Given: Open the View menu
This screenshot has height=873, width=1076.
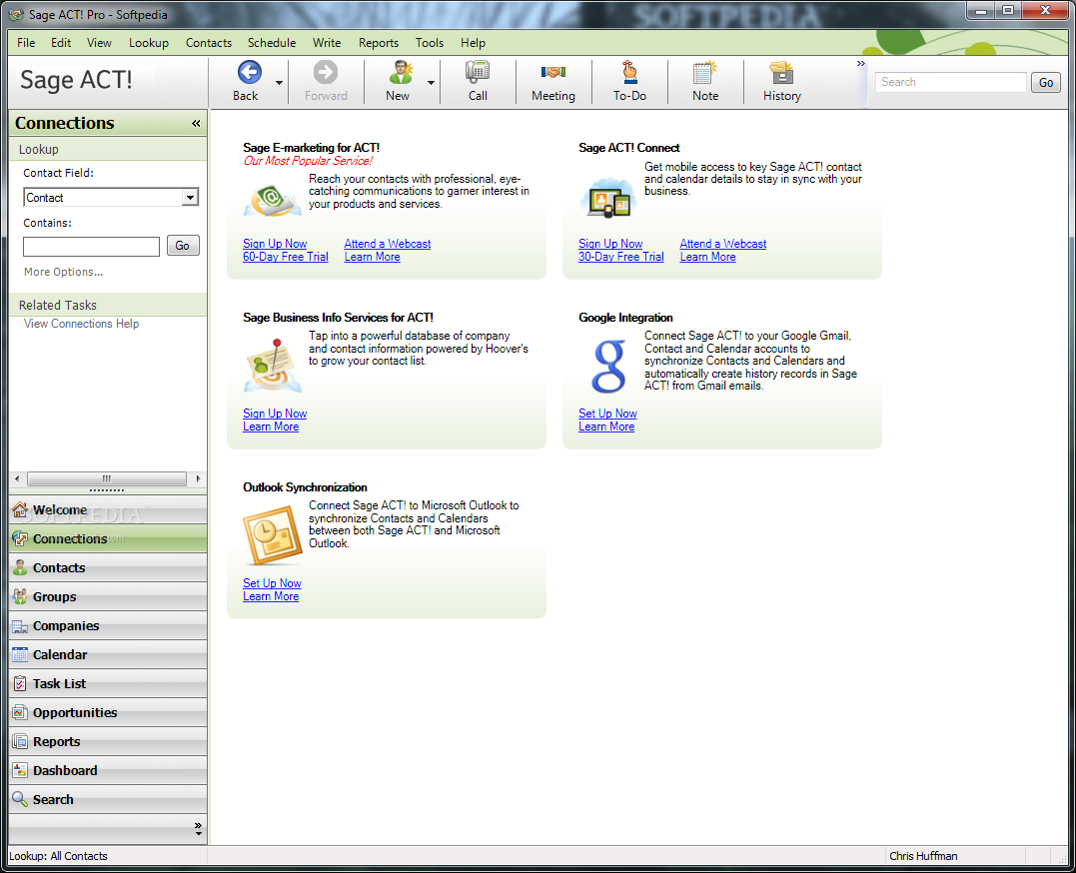Looking at the screenshot, I should tap(99, 43).
